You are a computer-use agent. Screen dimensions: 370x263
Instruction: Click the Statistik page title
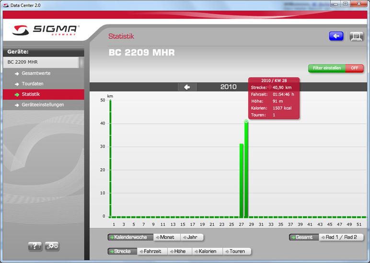tap(121, 36)
